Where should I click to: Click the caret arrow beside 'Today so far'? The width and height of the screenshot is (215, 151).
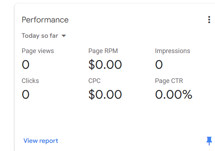tap(64, 36)
